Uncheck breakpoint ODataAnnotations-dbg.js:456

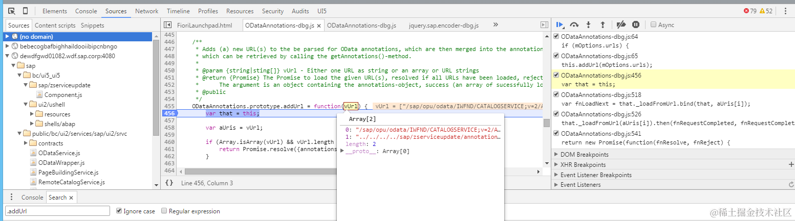[x=556, y=75]
